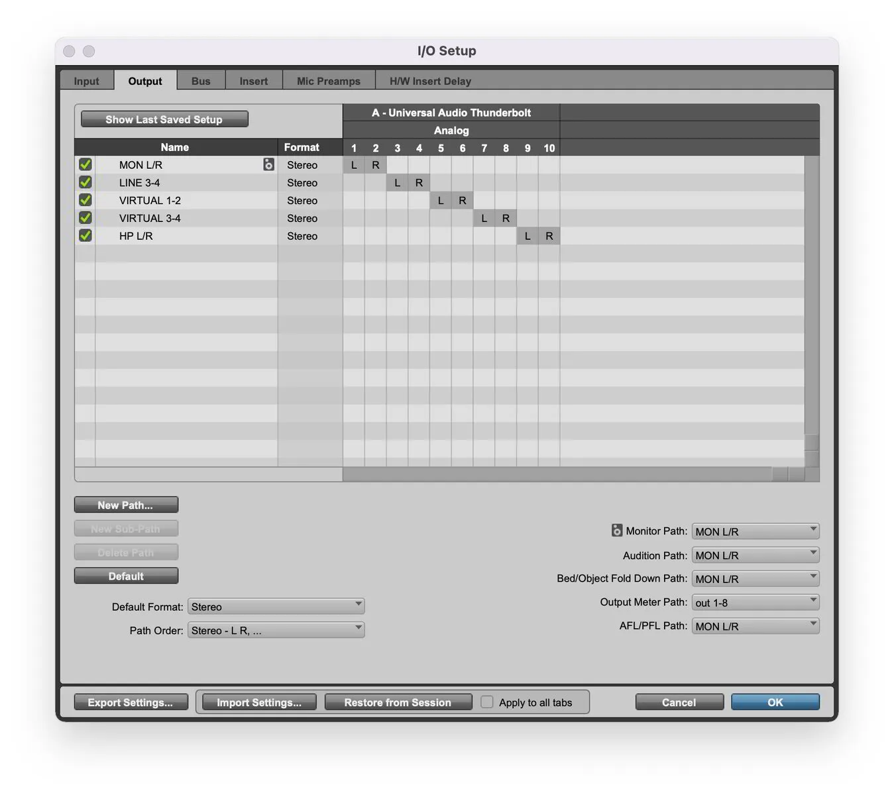Open the Mic Preamps tab
The image size is (894, 795).
tap(328, 80)
